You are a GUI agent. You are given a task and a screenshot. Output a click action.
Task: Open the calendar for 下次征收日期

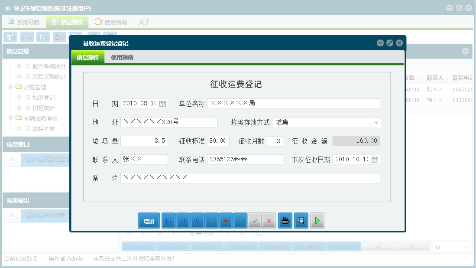(x=376, y=159)
